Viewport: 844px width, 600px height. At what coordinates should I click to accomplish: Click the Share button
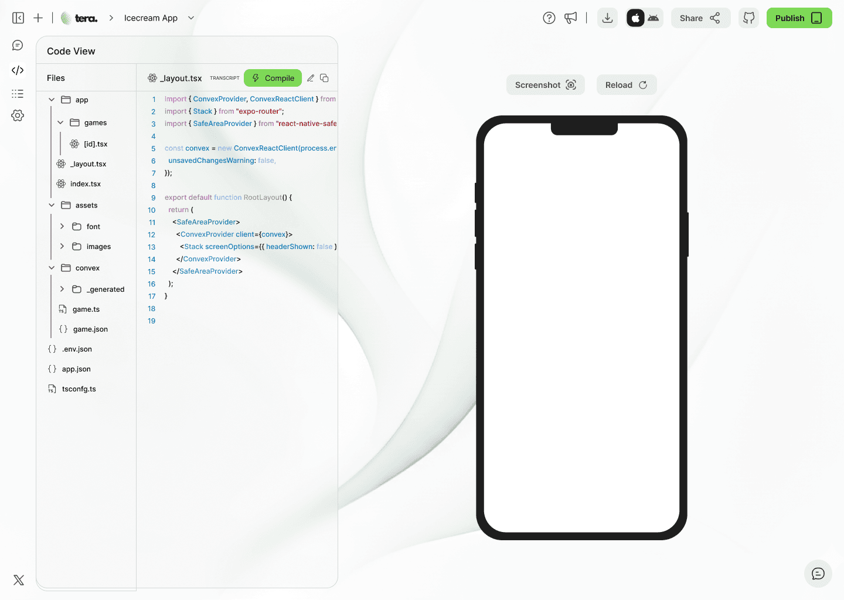(700, 18)
